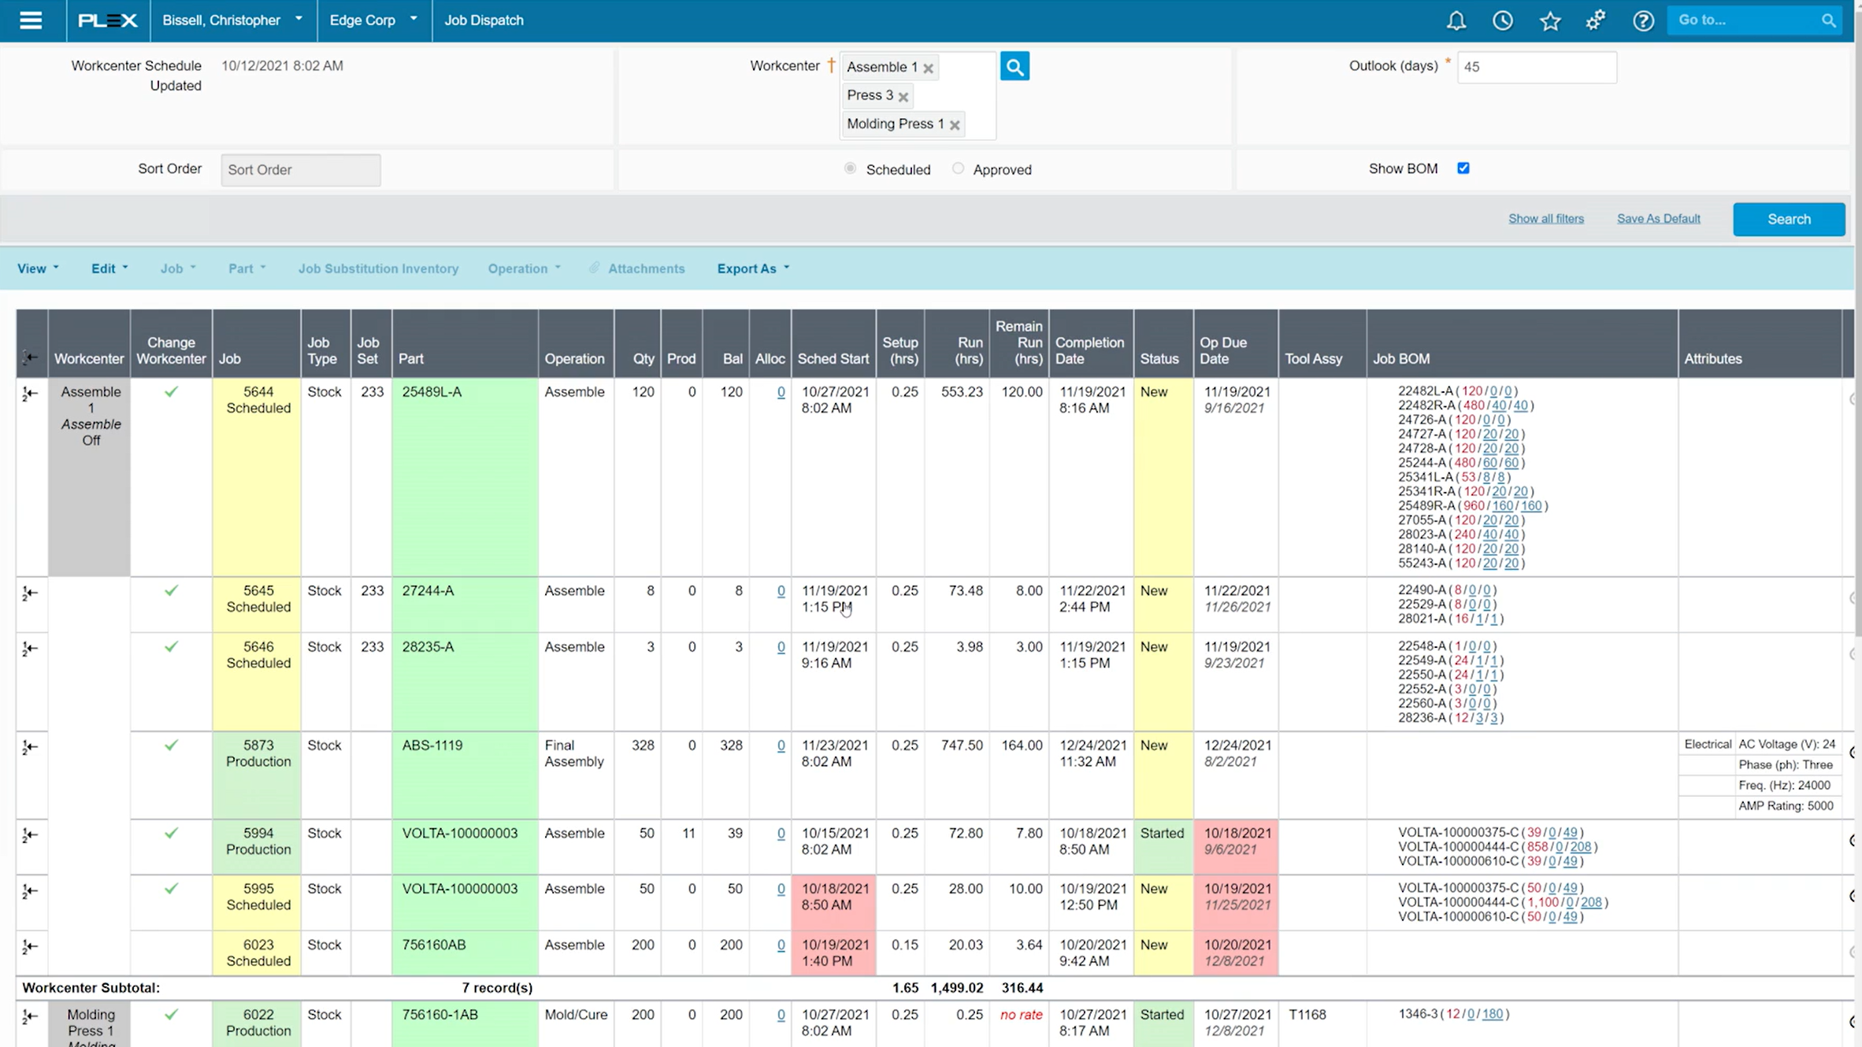Open favorites star icon
Viewport: 1862px width, 1047px height.
1549,20
